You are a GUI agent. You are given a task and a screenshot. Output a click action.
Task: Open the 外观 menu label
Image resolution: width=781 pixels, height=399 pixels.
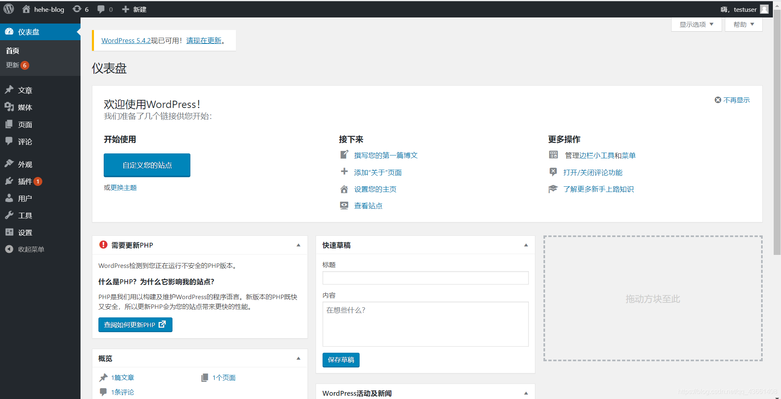25,164
